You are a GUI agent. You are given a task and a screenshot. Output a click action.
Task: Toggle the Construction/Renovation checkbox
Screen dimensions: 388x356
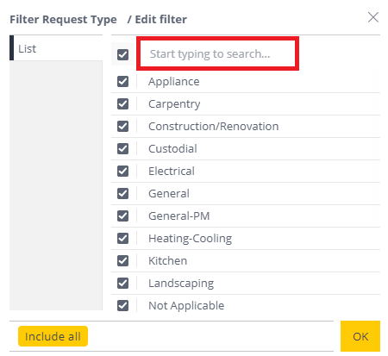[x=122, y=126]
